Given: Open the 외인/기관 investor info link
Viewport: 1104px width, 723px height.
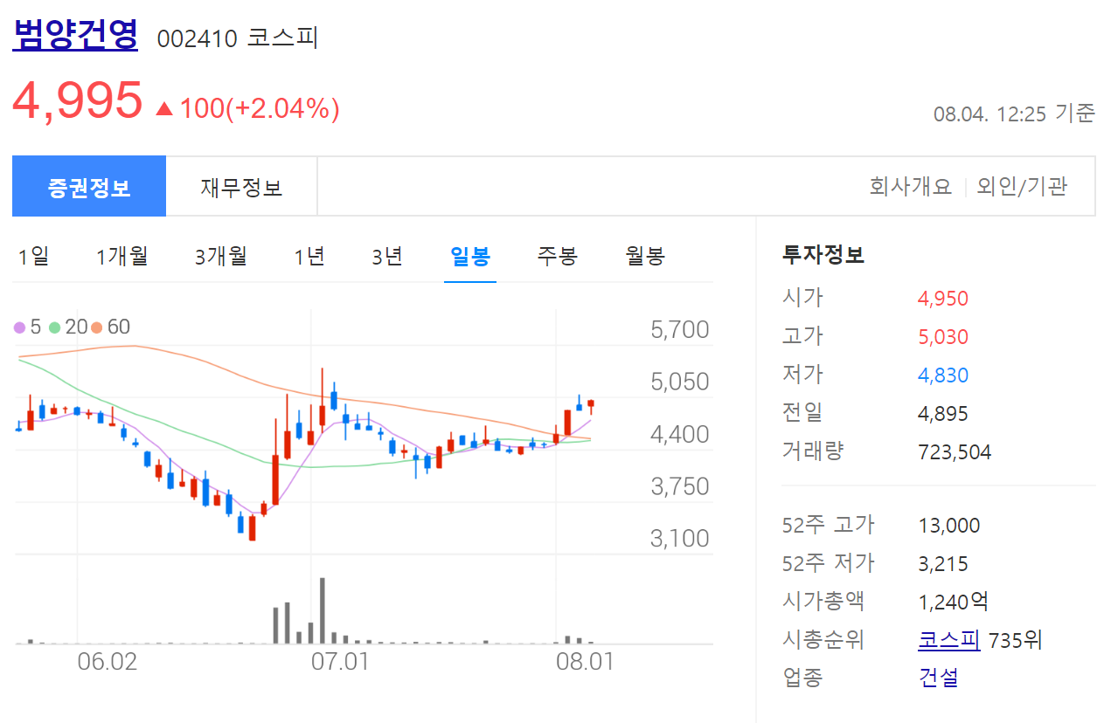Looking at the screenshot, I should pyautogui.click(x=1021, y=186).
